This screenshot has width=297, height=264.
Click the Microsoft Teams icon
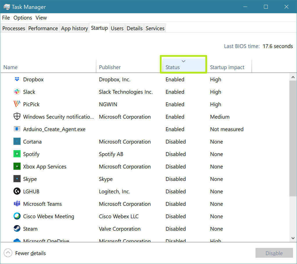tap(17, 204)
